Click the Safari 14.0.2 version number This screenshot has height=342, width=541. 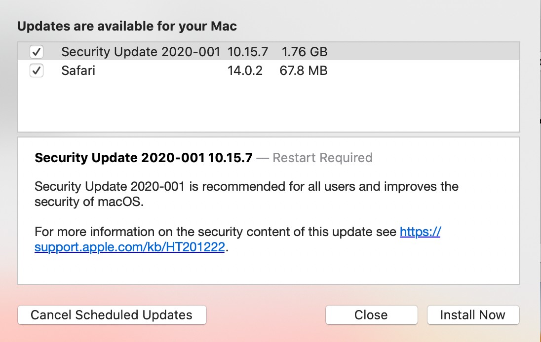pos(245,71)
